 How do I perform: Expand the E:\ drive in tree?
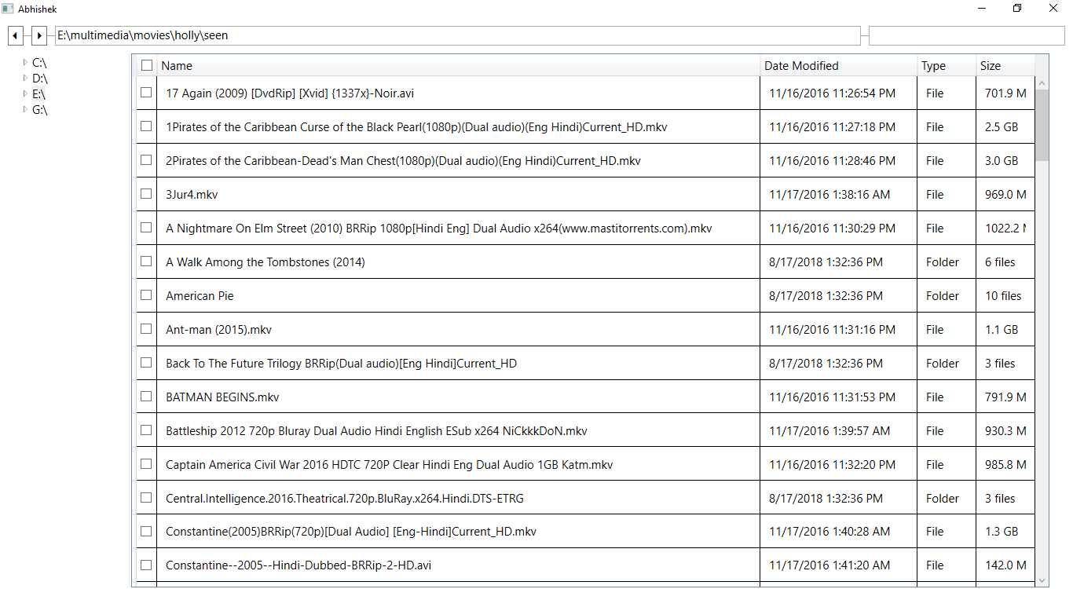pos(25,93)
